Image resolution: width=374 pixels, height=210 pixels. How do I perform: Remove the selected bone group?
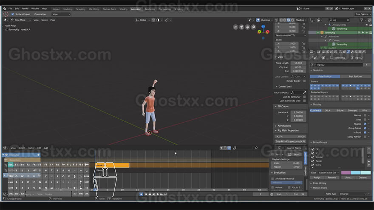coord(369,153)
